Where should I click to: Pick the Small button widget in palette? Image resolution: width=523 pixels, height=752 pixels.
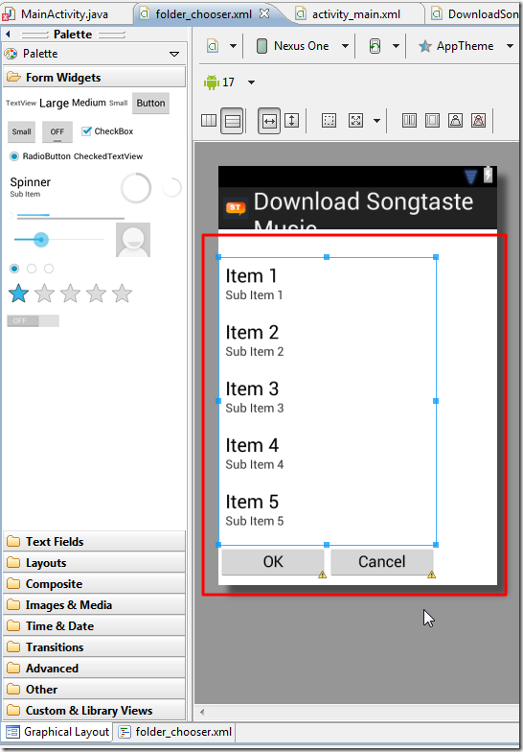(x=21, y=132)
